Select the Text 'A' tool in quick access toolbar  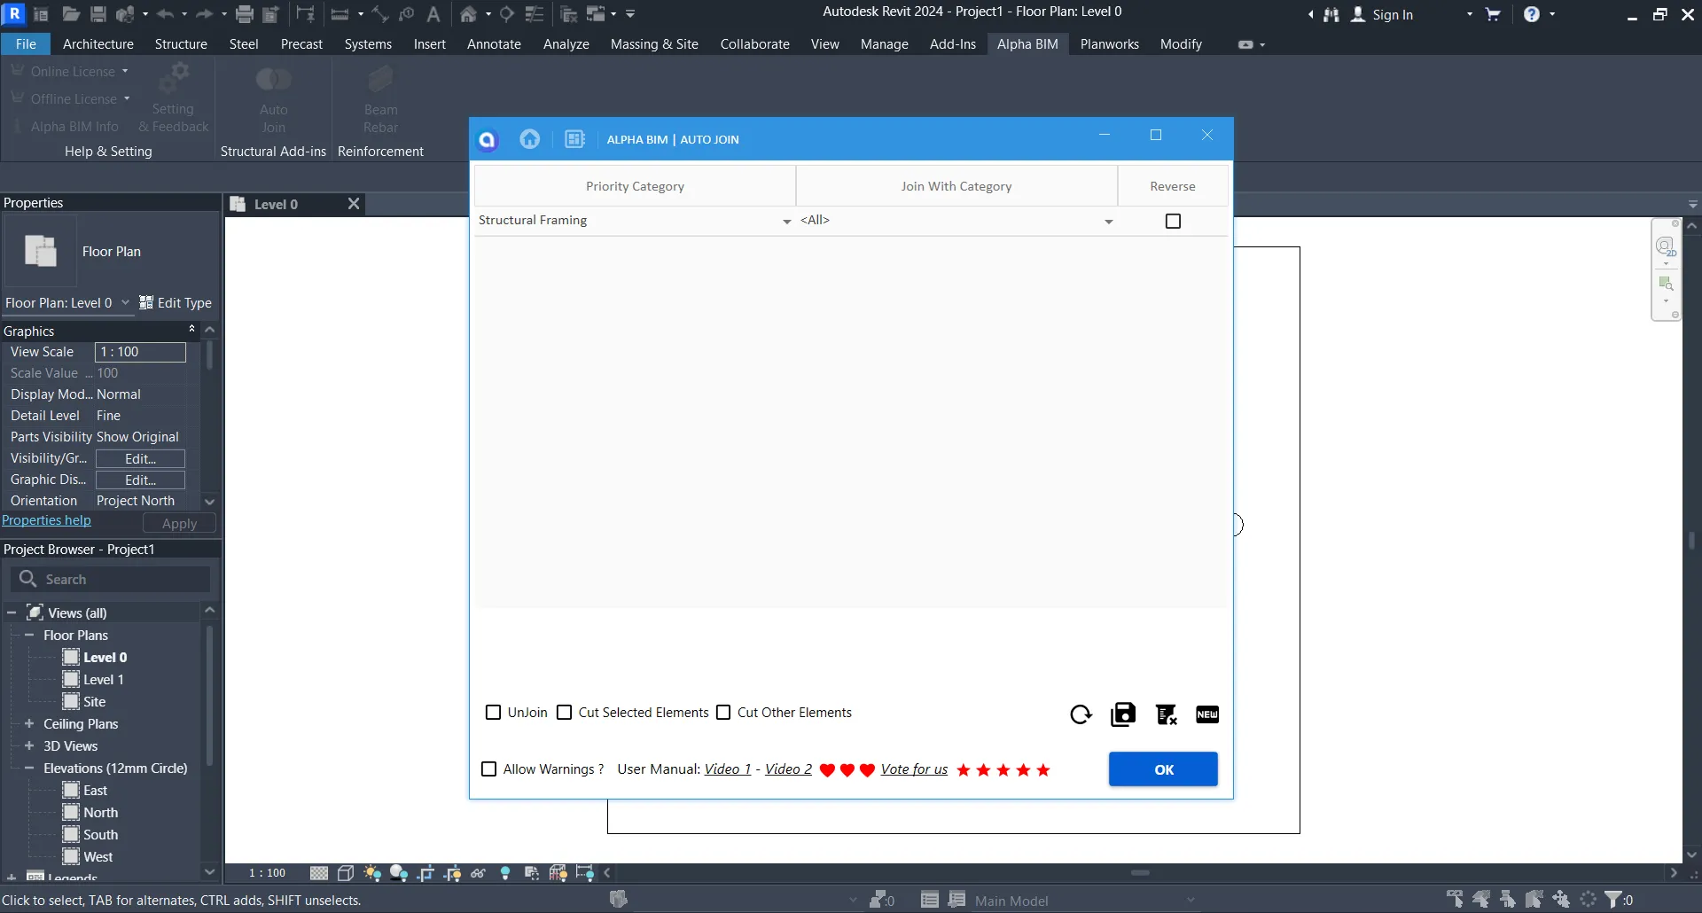point(433,14)
